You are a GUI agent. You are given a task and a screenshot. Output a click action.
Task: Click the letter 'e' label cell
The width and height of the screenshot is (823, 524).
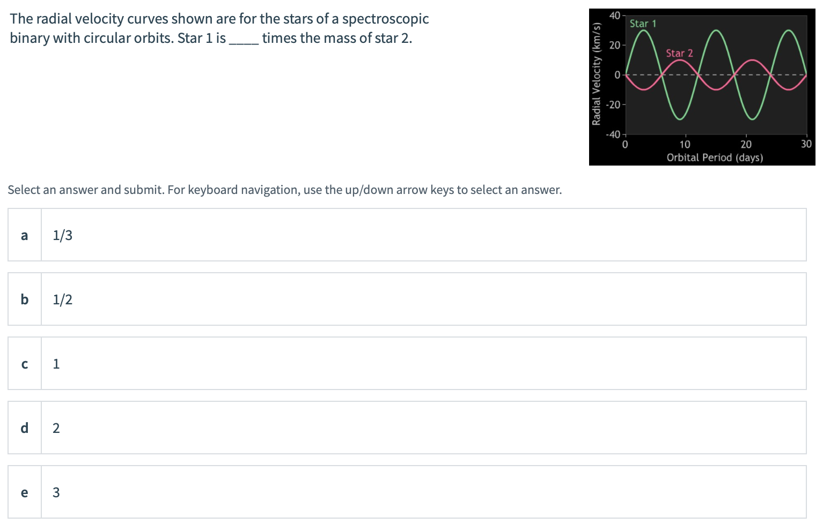pyautogui.click(x=24, y=492)
